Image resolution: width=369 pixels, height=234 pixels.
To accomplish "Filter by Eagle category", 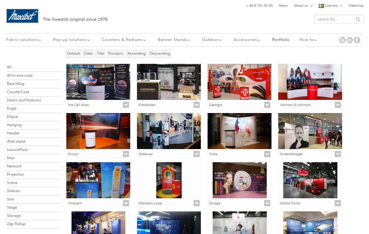I will tap(34, 108).
